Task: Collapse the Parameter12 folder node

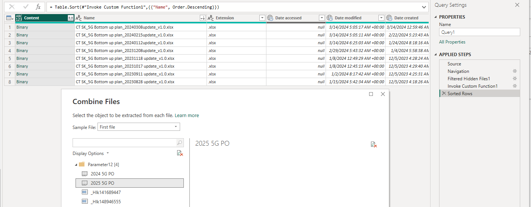Action: tap(76, 165)
